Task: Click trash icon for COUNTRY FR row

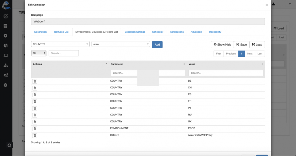Action: point(35,102)
